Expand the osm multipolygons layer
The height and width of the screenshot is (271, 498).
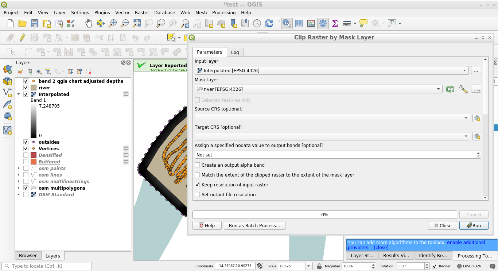tap(19, 188)
